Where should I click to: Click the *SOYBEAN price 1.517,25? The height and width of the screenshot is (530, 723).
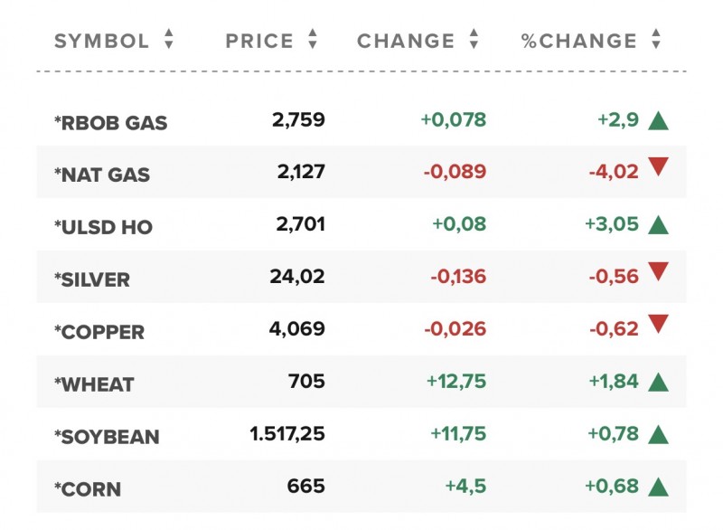pyautogui.click(x=287, y=435)
